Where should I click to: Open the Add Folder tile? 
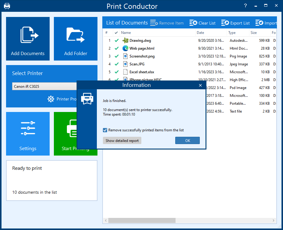[76, 39]
